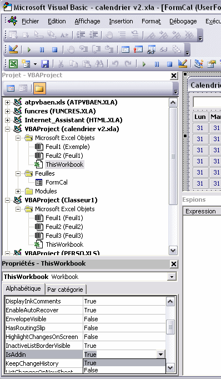Click the Redo arrow icon
The image size is (221, 379).
(x=128, y=64)
